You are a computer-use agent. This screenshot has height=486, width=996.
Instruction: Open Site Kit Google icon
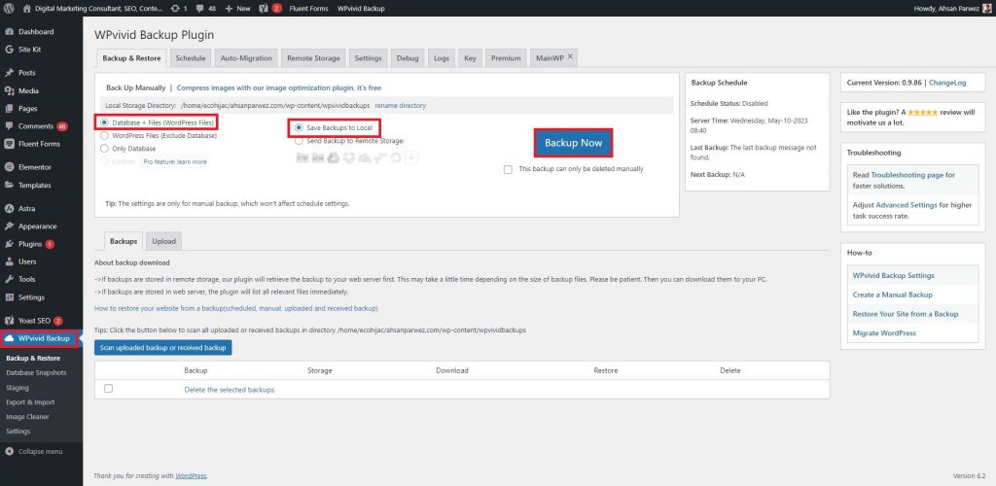pos(9,50)
